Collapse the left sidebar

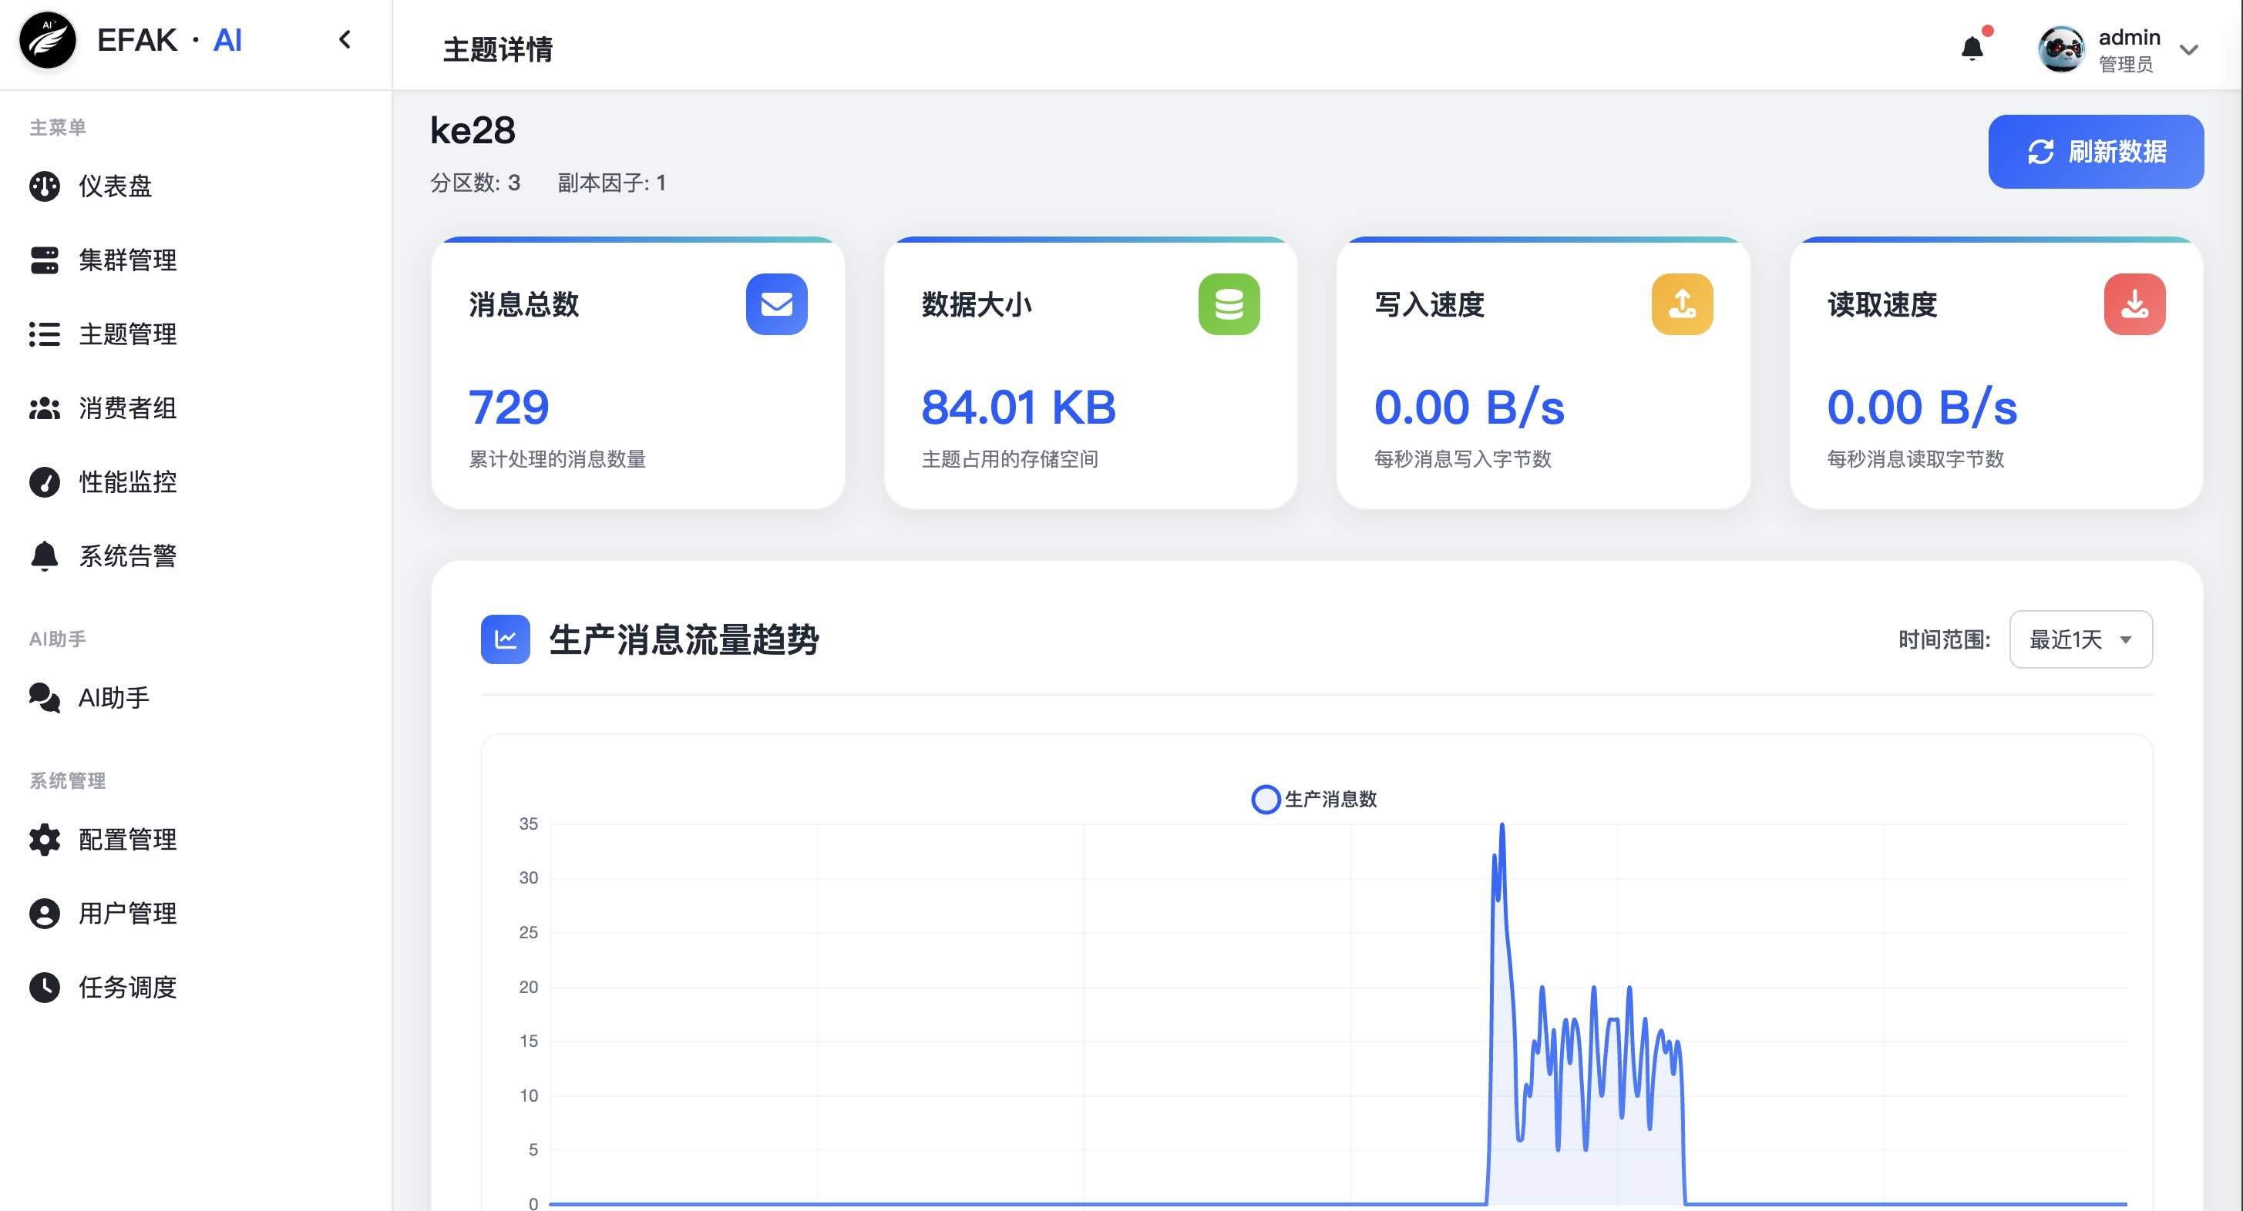(344, 40)
